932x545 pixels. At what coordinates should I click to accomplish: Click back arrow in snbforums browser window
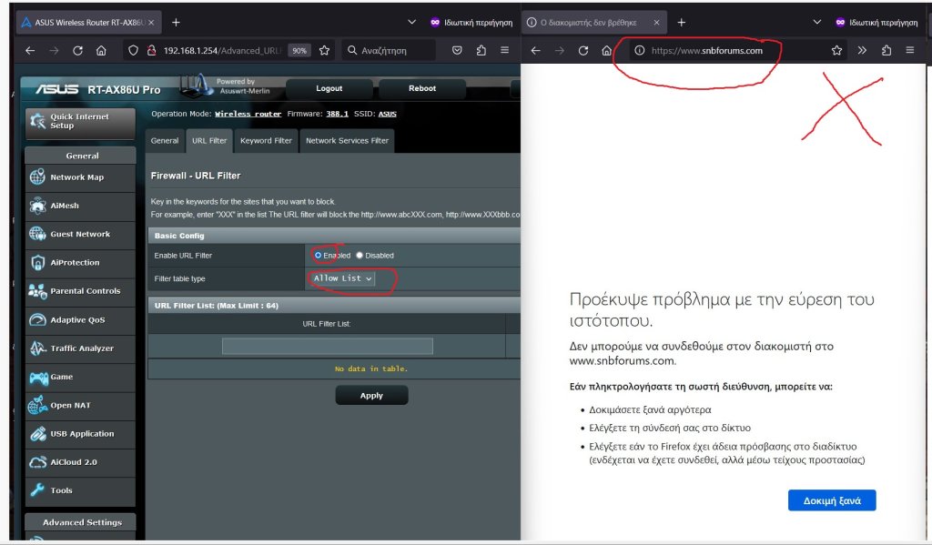point(535,51)
